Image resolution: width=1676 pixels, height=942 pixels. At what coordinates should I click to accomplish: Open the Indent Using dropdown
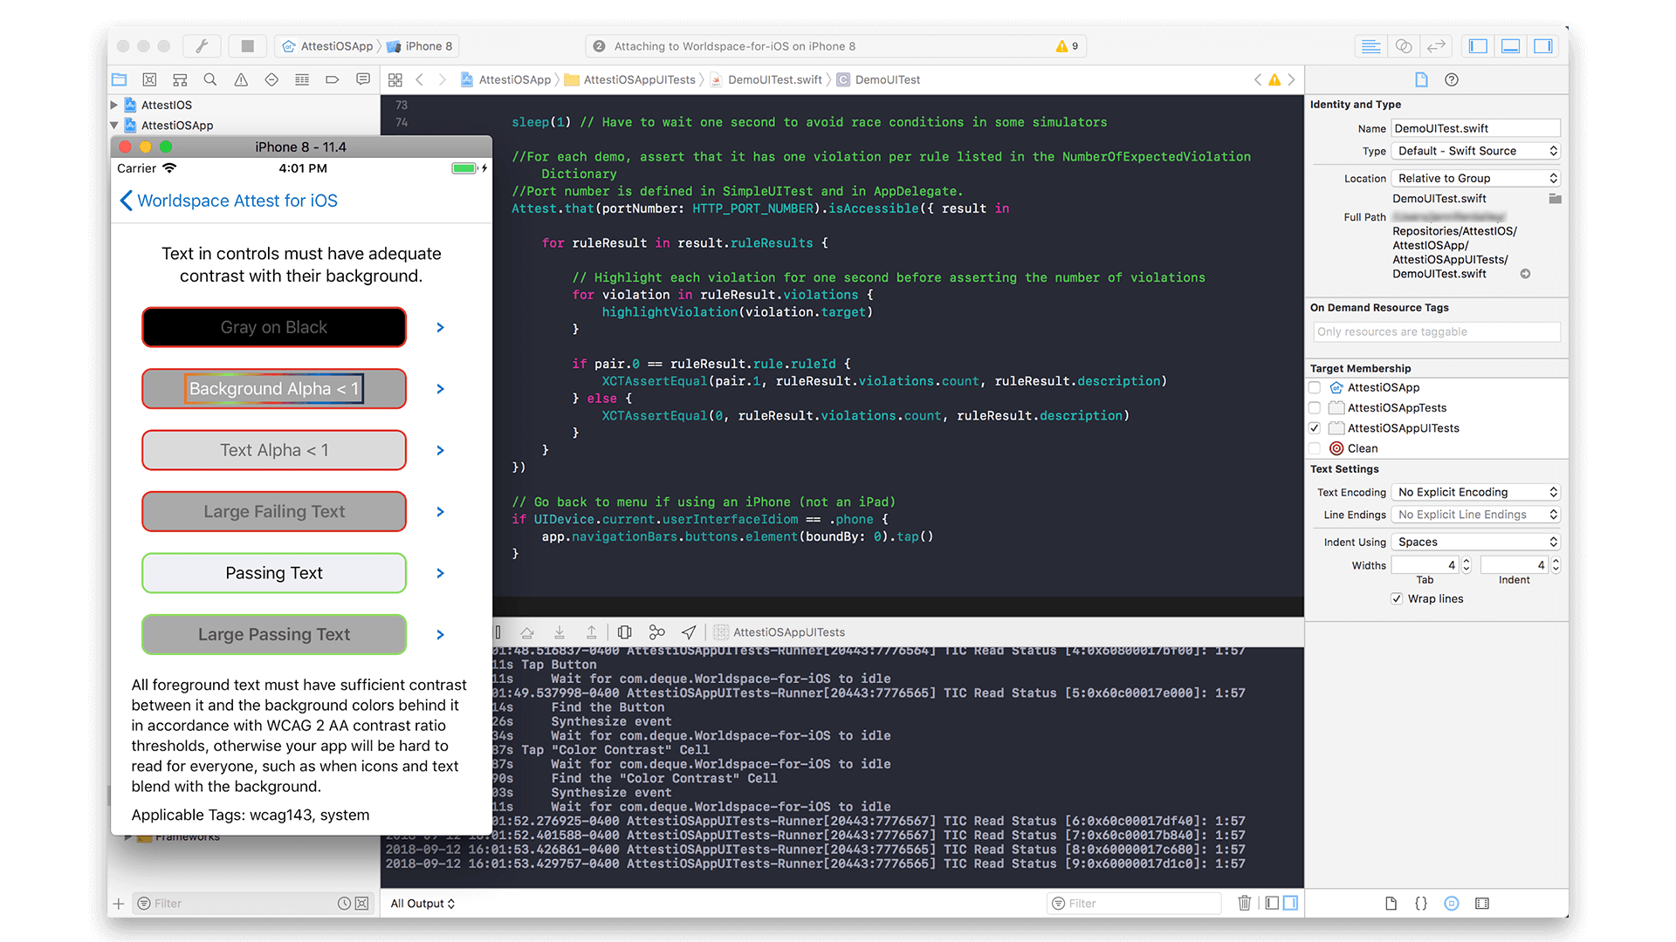point(1476,542)
